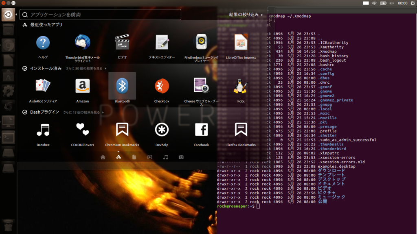The image size is (417, 234).
Task: Open Terminal from the launcher
Action: (8, 137)
